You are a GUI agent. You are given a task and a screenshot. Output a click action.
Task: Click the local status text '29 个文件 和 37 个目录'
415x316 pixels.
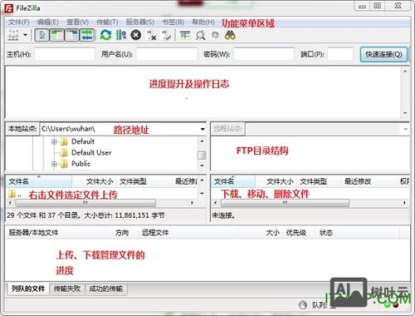[x=43, y=215]
